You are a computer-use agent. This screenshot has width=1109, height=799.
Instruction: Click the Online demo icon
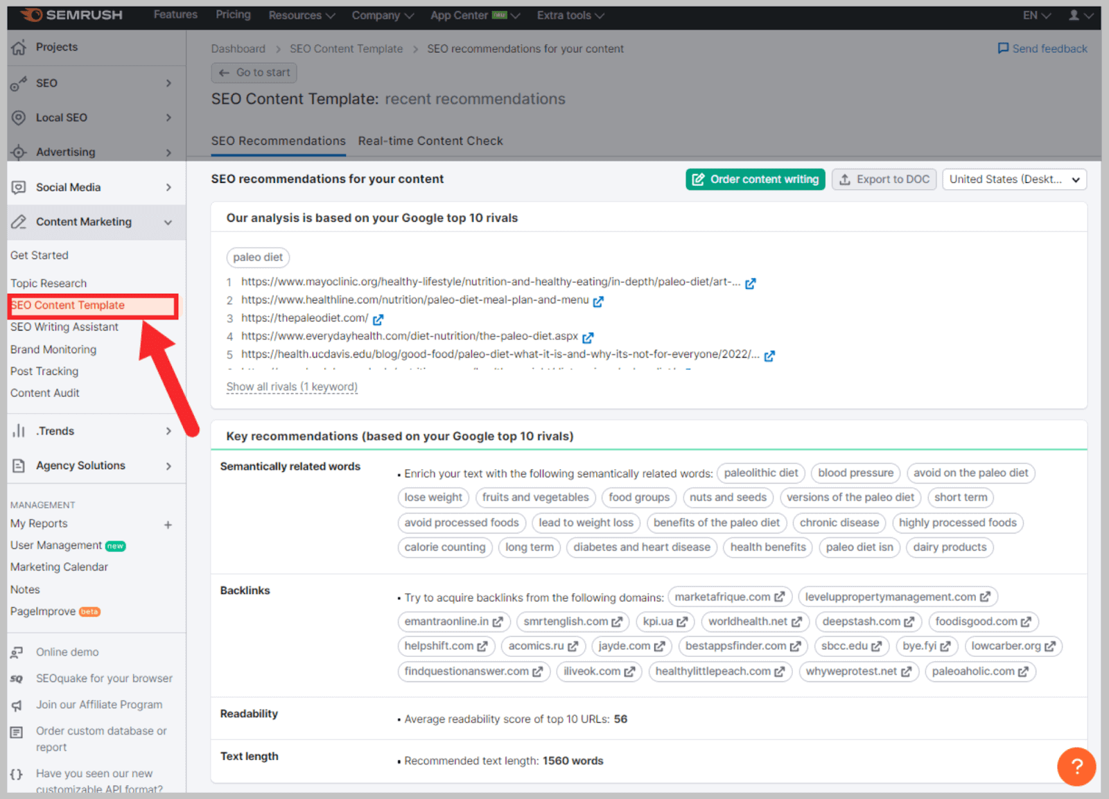pos(17,652)
